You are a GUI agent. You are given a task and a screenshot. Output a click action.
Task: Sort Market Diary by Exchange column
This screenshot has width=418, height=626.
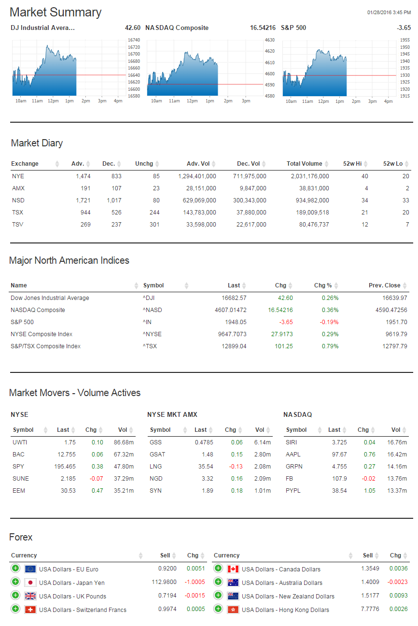click(x=25, y=164)
